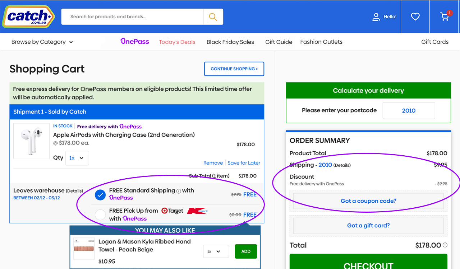Click shipping postcode 2010 link
This screenshot has width=460, height=269.
(x=325, y=165)
